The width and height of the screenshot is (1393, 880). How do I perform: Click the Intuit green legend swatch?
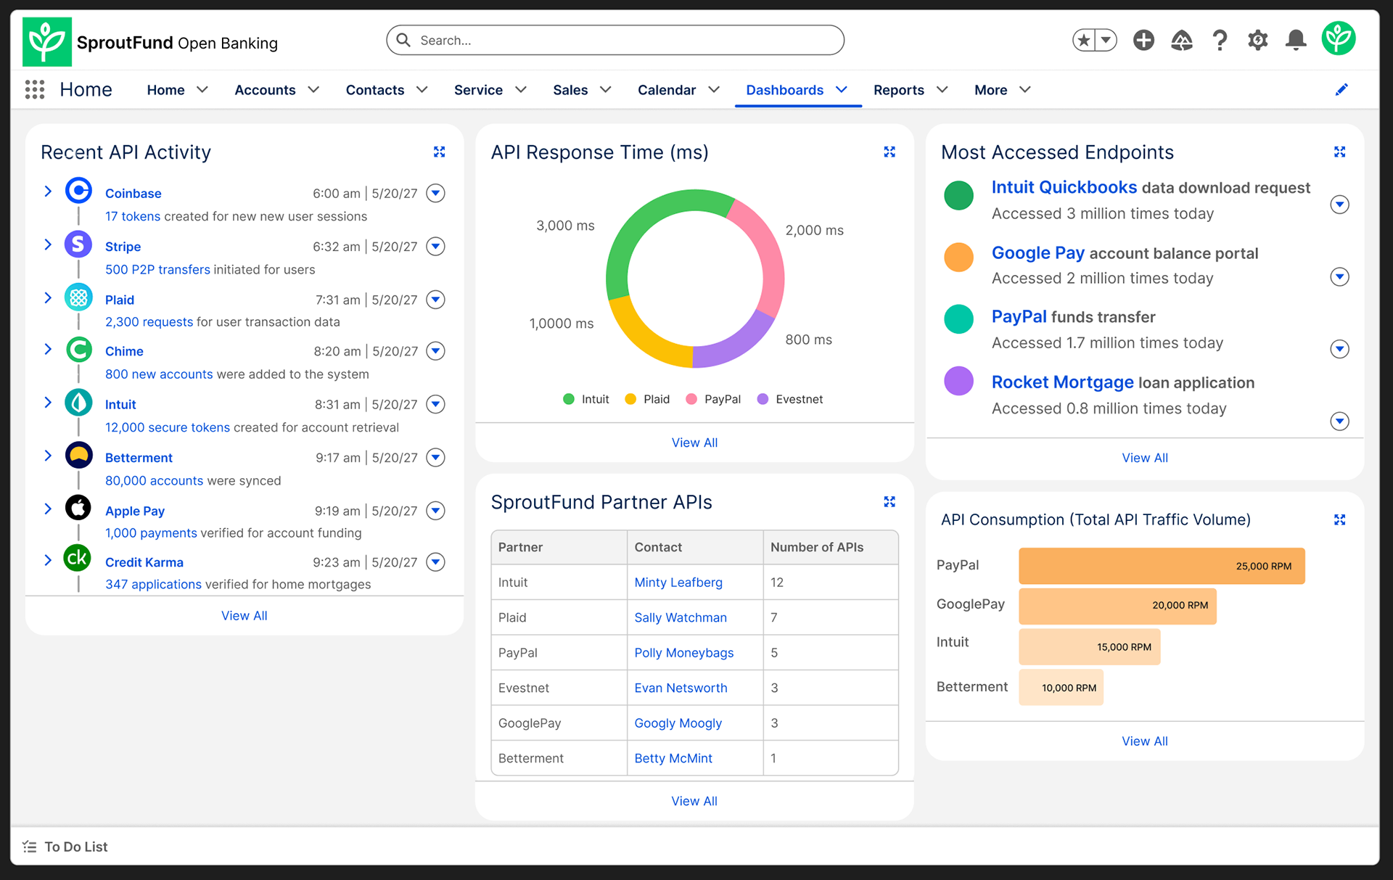569,399
